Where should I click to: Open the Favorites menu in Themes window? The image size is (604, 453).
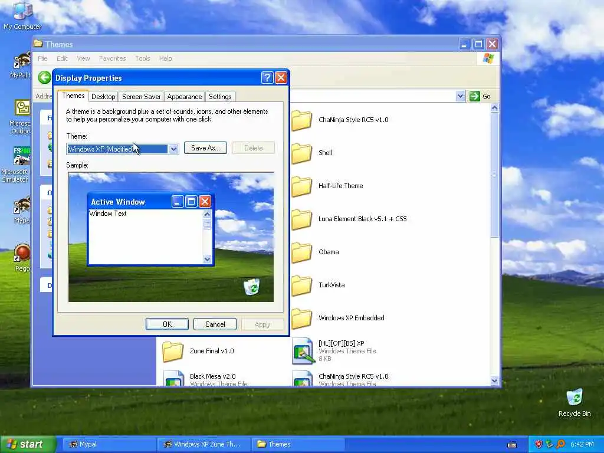coord(112,58)
